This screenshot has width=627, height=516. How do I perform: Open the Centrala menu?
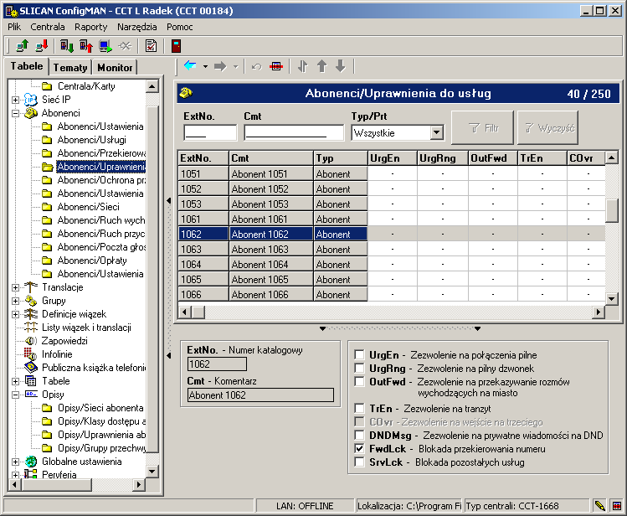[48, 27]
